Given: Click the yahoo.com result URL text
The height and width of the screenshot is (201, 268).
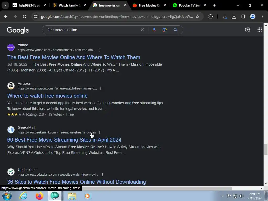Looking at the screenshot, I should coord(57,50).
